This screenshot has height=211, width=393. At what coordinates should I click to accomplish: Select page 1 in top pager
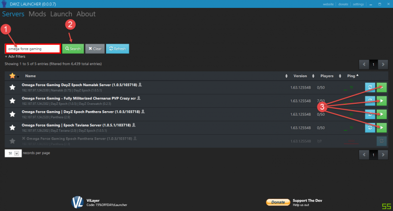tap(373, 64)
